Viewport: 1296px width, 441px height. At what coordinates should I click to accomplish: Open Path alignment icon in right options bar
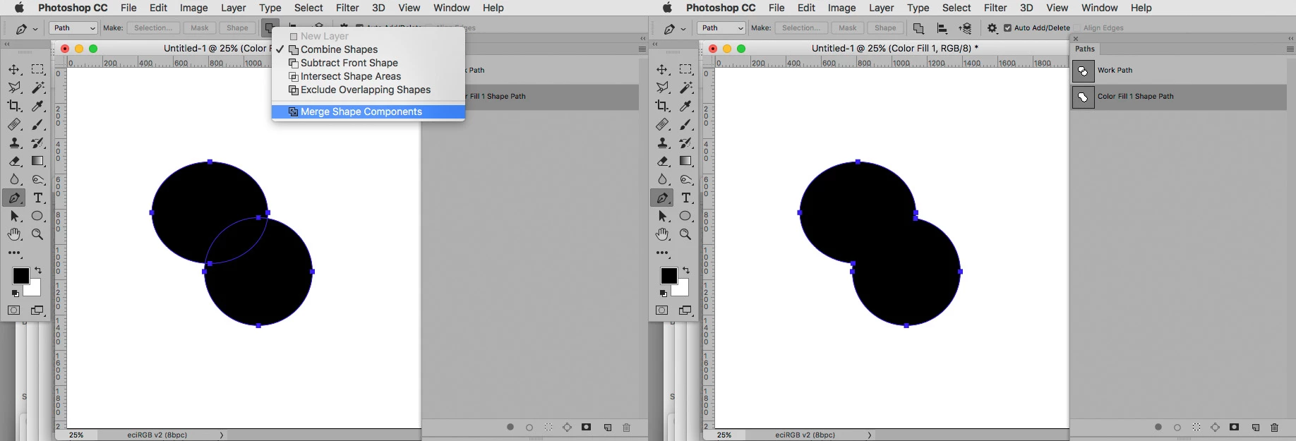tap(942, 28)
